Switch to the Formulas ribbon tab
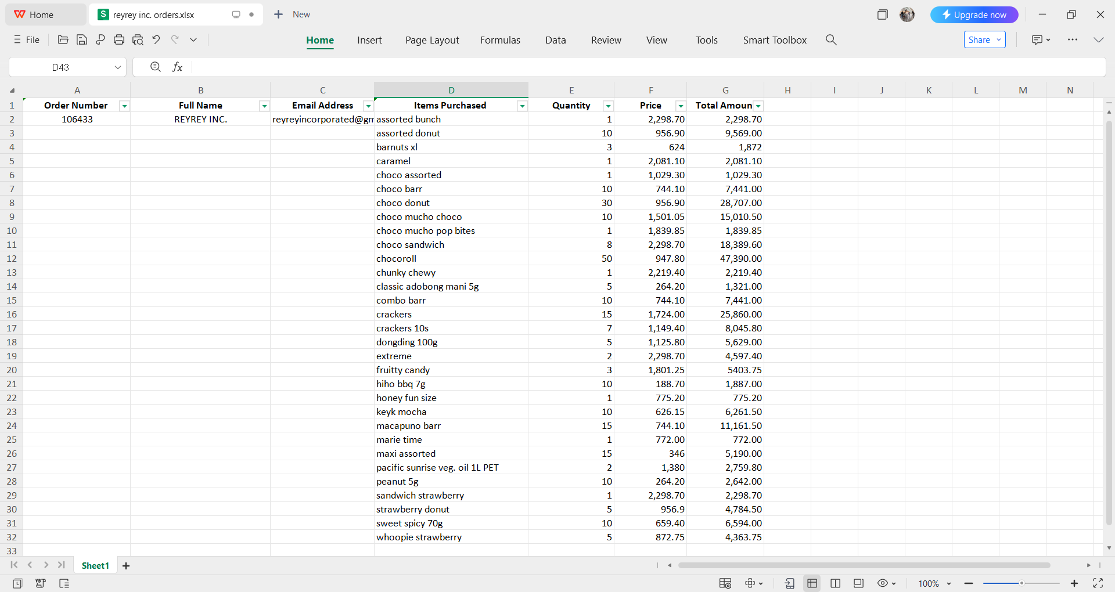Screen dimensions: 1115x592 tap(500, 40)
